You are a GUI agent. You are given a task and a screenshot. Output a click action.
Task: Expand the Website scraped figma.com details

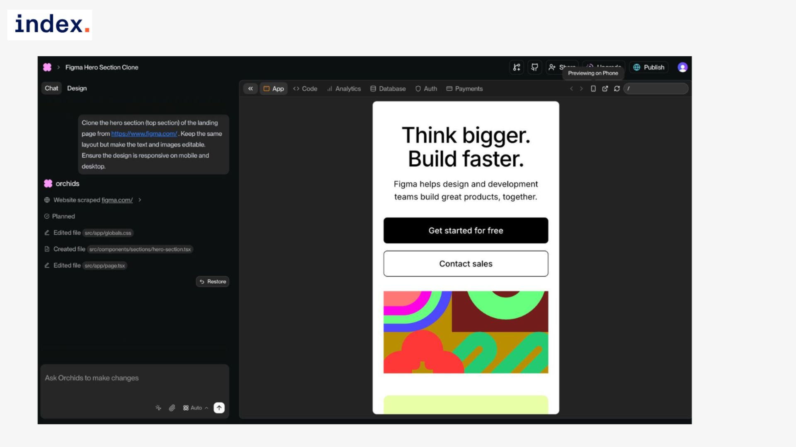coord(140,200)
